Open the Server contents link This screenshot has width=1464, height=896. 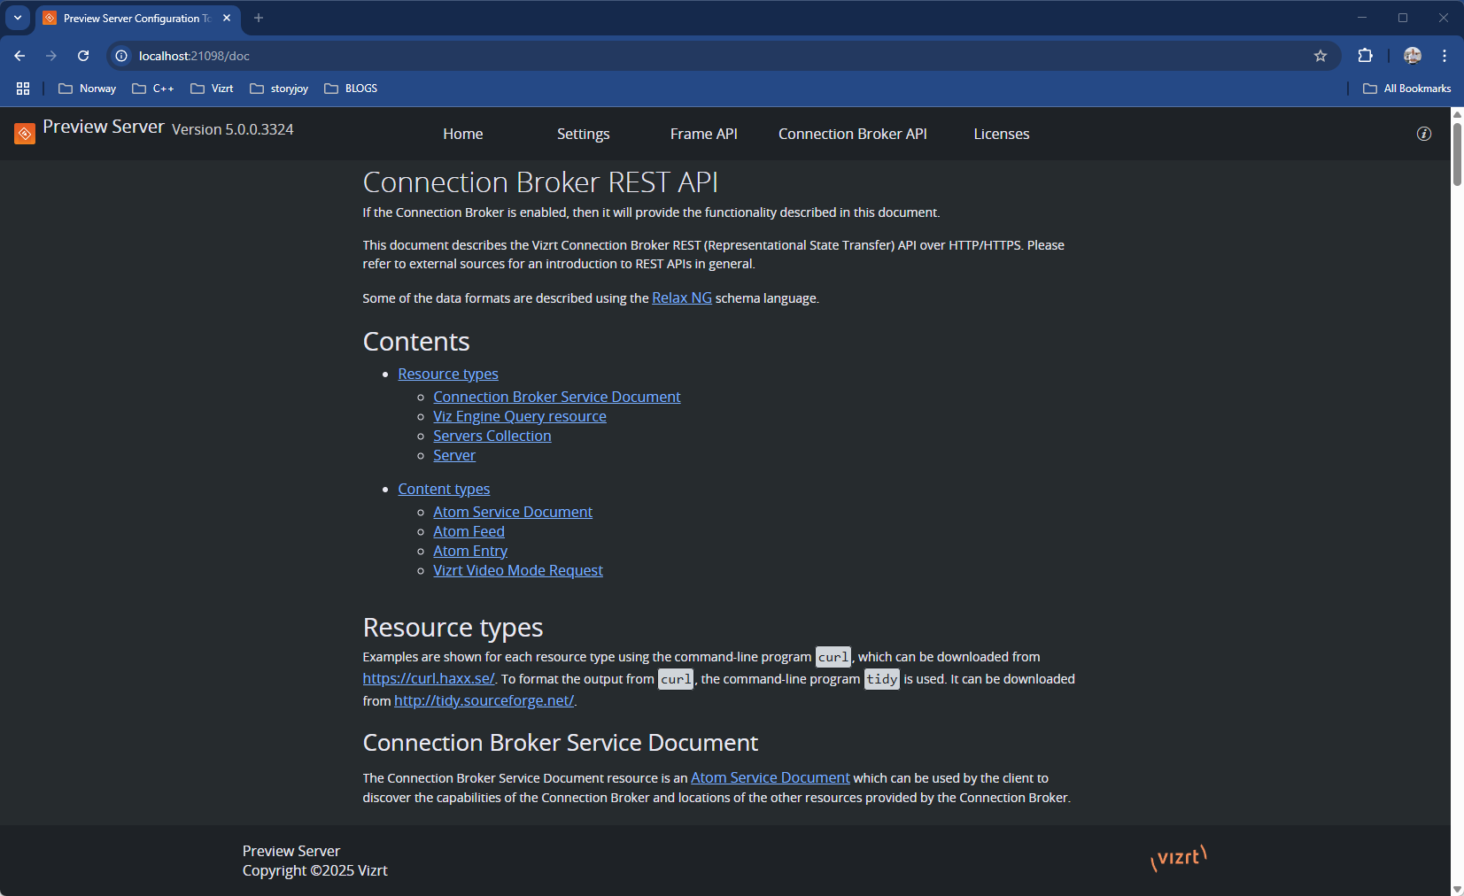[x=454, y=455]
